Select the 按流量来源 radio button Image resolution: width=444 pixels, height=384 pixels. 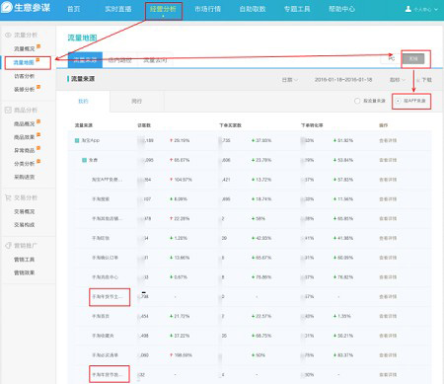click(x=357, y=101)
